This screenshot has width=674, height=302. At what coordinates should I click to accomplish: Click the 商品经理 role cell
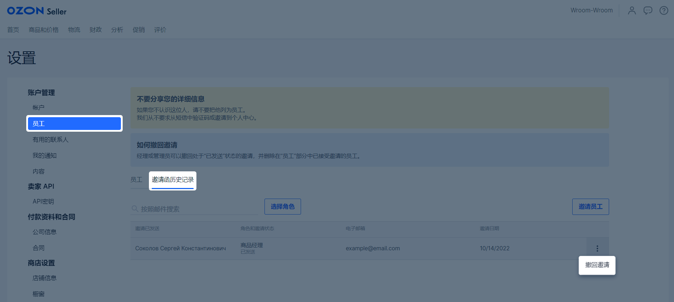(252, 245)
